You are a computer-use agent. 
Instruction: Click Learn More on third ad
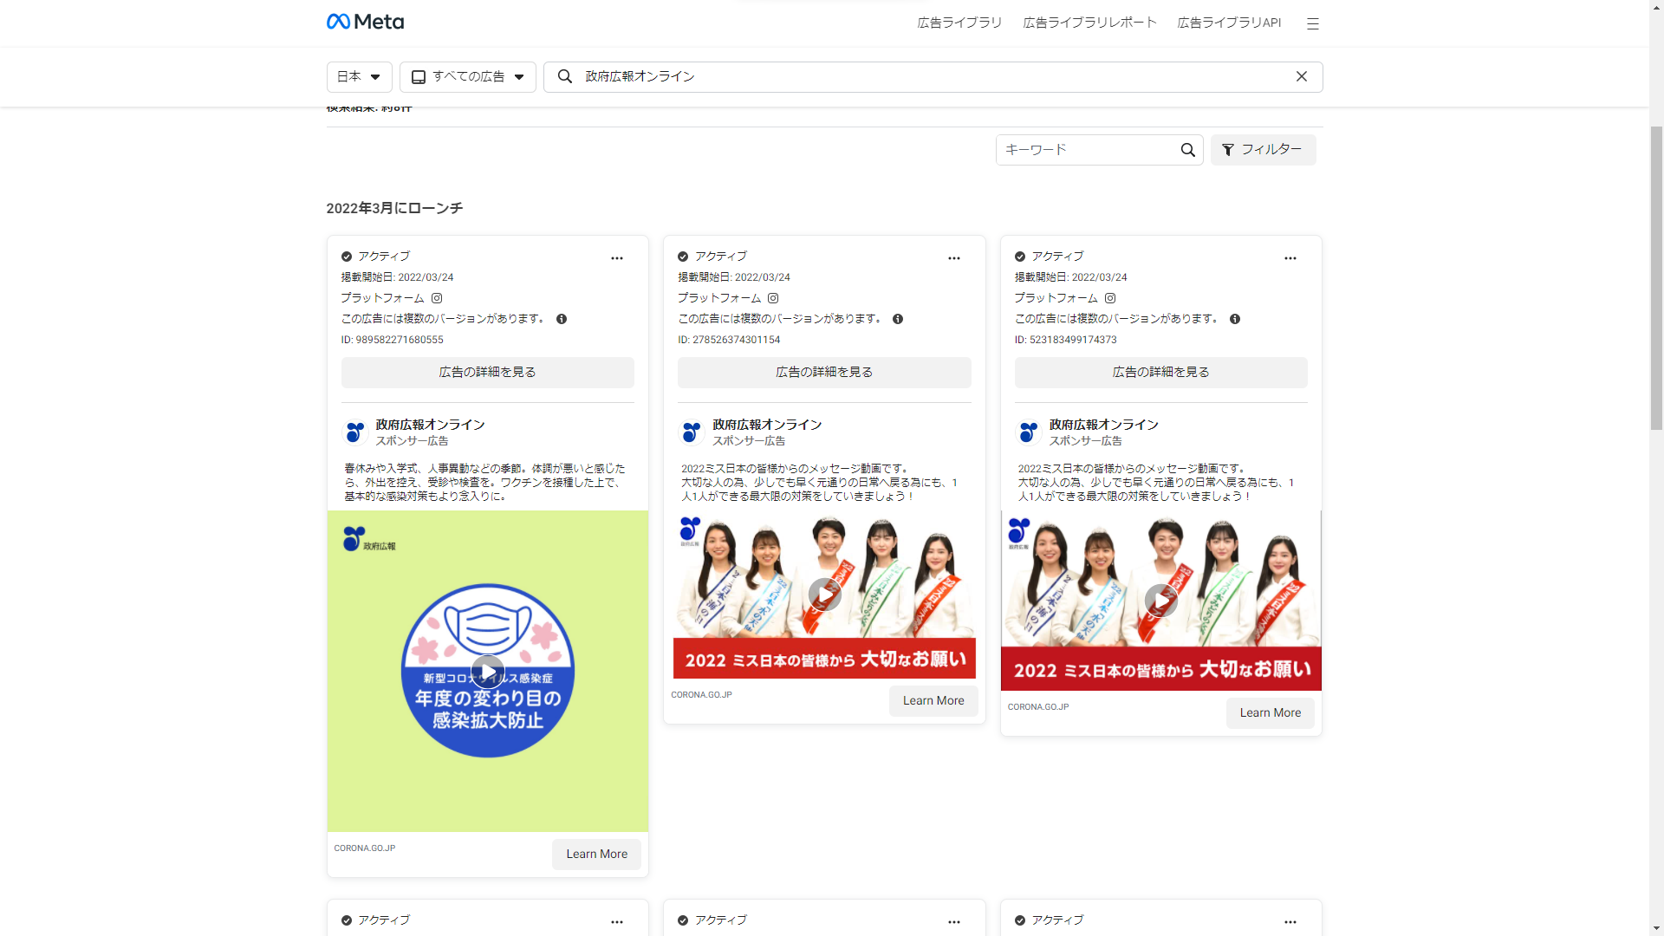[1269, 712]
